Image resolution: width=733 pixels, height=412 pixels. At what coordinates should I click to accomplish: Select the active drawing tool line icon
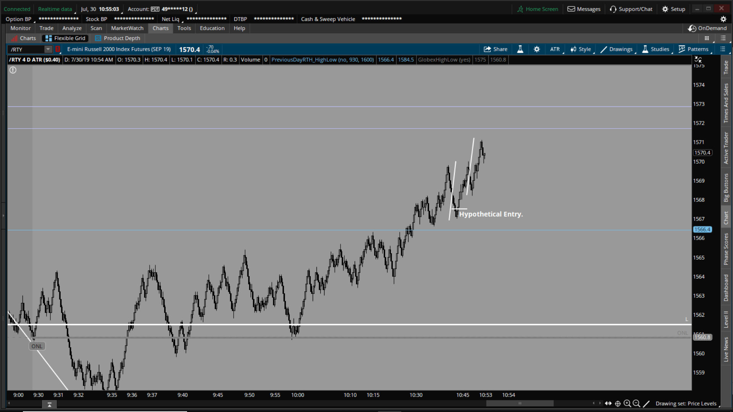[x=646, y=404]
